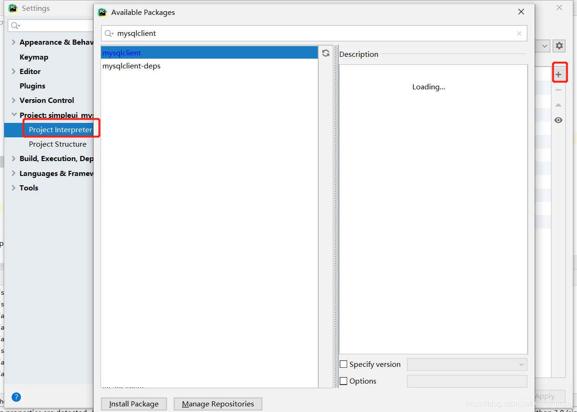Open Project Interpreter settings page
This screenshot has width=577, height=412.
click(60, 129)
